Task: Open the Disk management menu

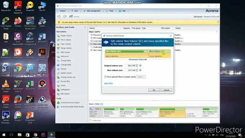Action: click(x=93, y=11)
